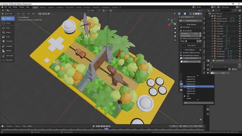The width and height of the screenshot is (242, 136).
Task: Open the Object Mode dropdown
Action: tap(8, 14)
